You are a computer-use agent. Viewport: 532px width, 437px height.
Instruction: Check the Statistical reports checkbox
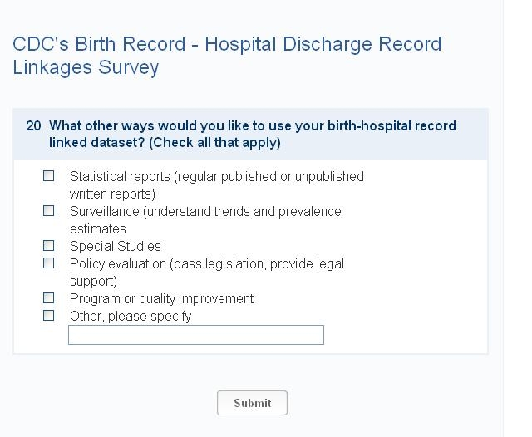tap(49, 176)
